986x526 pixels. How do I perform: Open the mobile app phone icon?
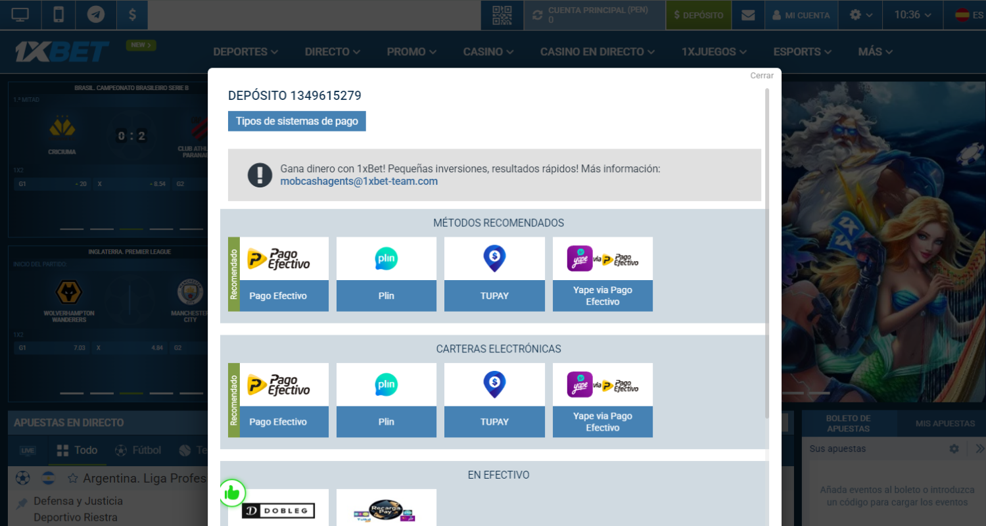pyautogui.click(x=59, y=14)
